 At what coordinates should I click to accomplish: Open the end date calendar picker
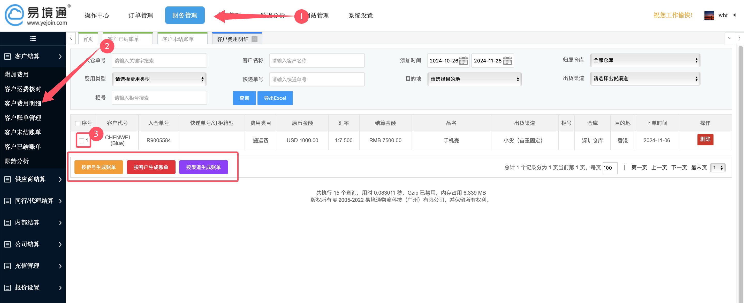point(508,61)
